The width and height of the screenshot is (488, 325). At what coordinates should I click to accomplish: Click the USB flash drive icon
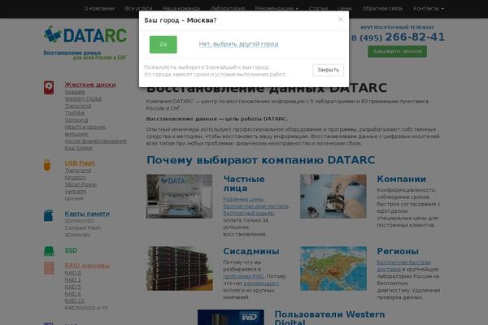tap(47, 165)
